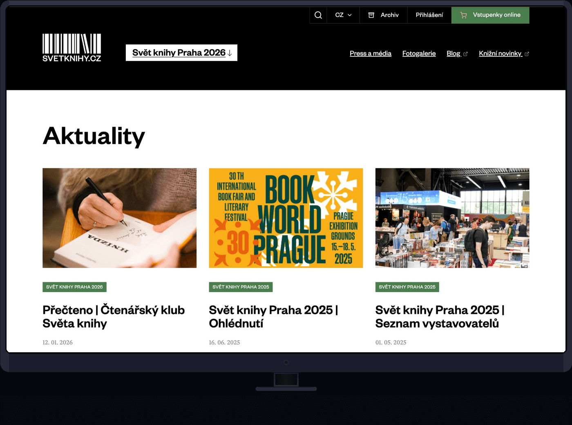This screenshot has height=425, width=572.
Task: Select the Svět knihy Praha 2026 green tag
Action: [74, 287]
